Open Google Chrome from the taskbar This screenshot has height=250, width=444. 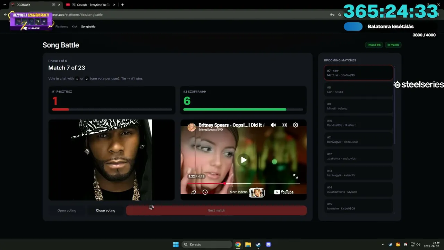tap(238, 244)
